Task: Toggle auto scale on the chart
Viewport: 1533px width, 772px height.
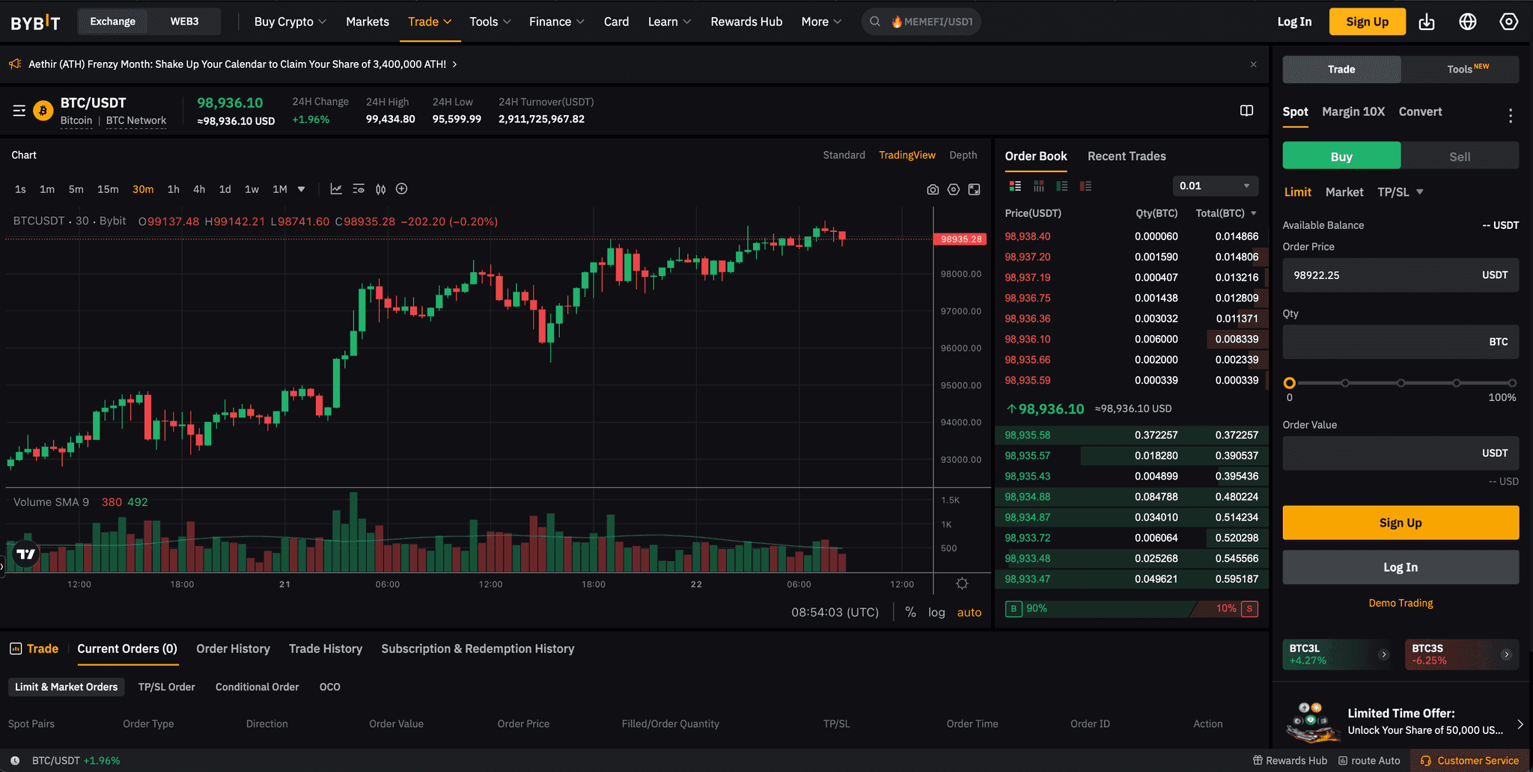Action: point(969,612)
